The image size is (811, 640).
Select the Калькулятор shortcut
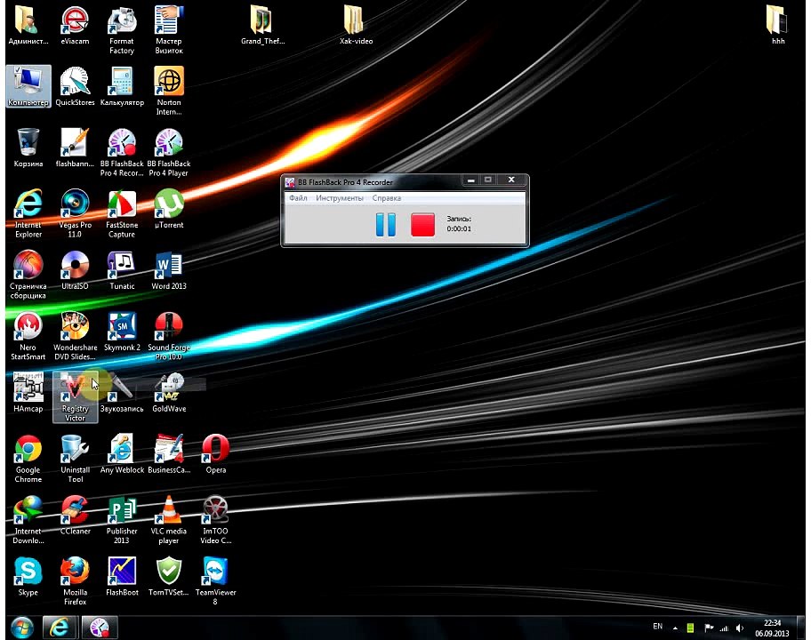point(122,87)
